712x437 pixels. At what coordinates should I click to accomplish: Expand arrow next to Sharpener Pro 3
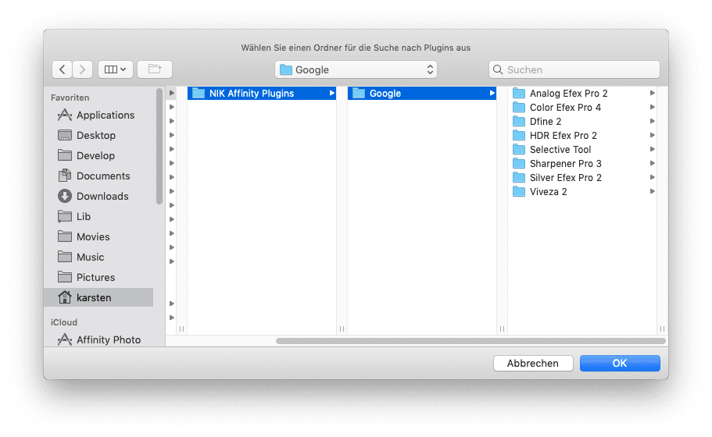652,163
